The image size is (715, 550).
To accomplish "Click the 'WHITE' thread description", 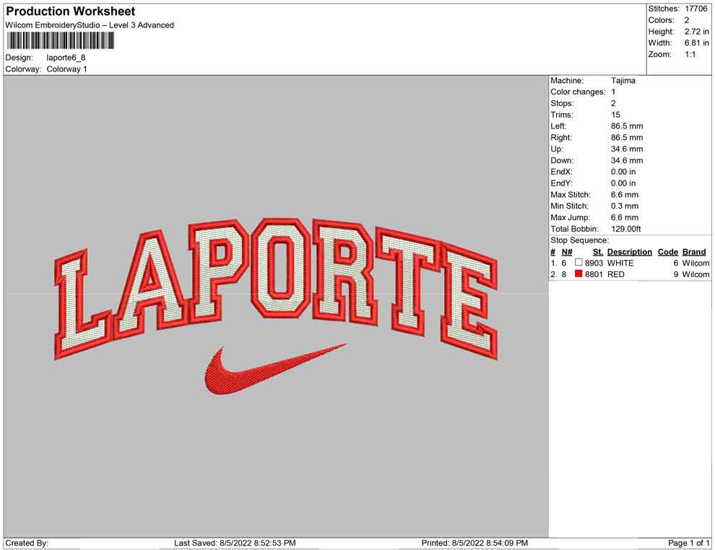I will point(620,263).
